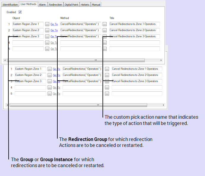Click browse button beside Eastern Region.Zone 2 object
The height and width of the screenshot is (176, 205).
pos(47,30)
